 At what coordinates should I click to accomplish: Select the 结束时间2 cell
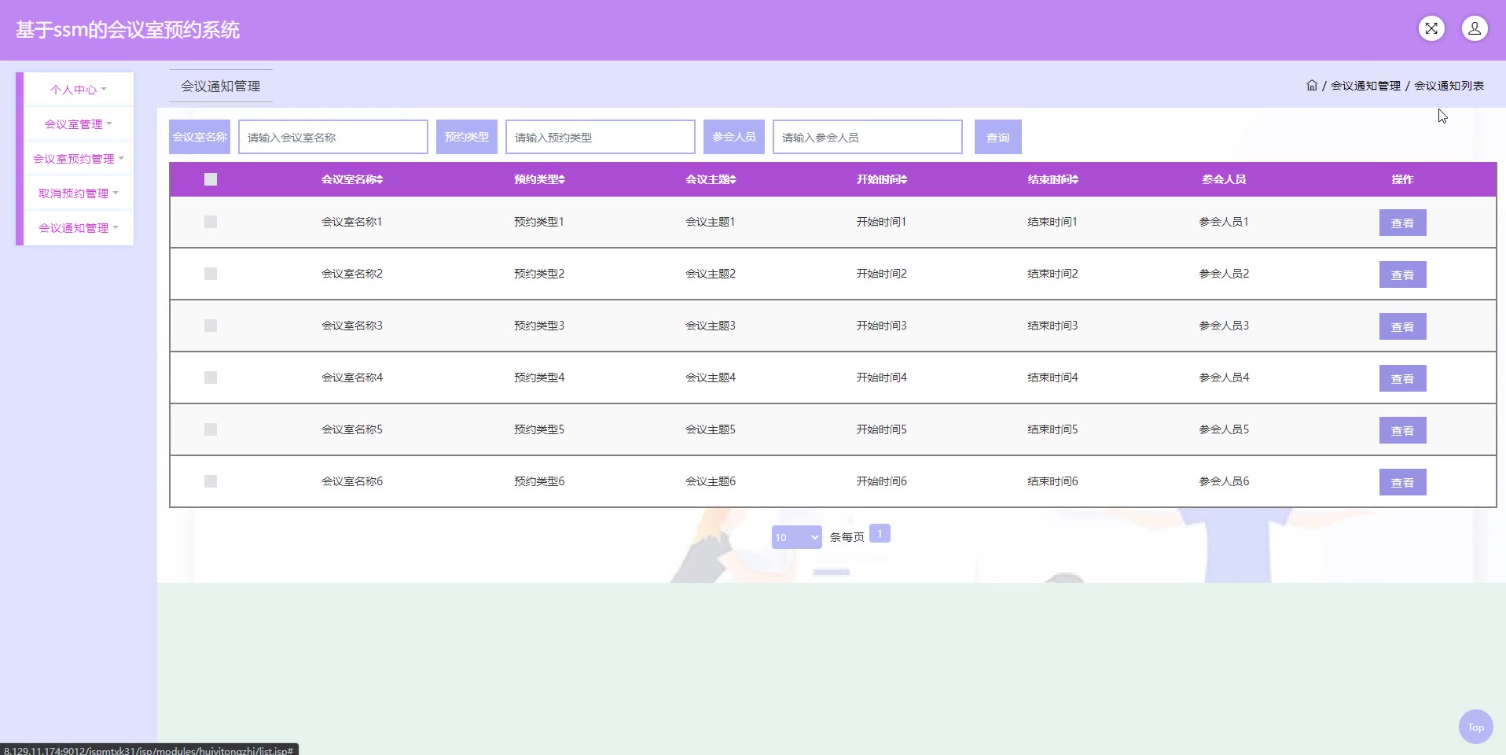click(1053, 274)
